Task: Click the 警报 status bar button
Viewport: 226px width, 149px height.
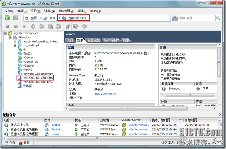Action: 24,143
